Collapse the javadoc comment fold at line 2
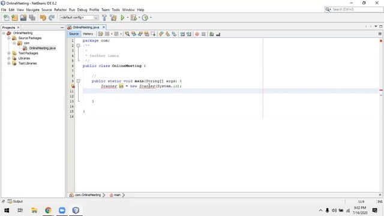 point(79,46)
